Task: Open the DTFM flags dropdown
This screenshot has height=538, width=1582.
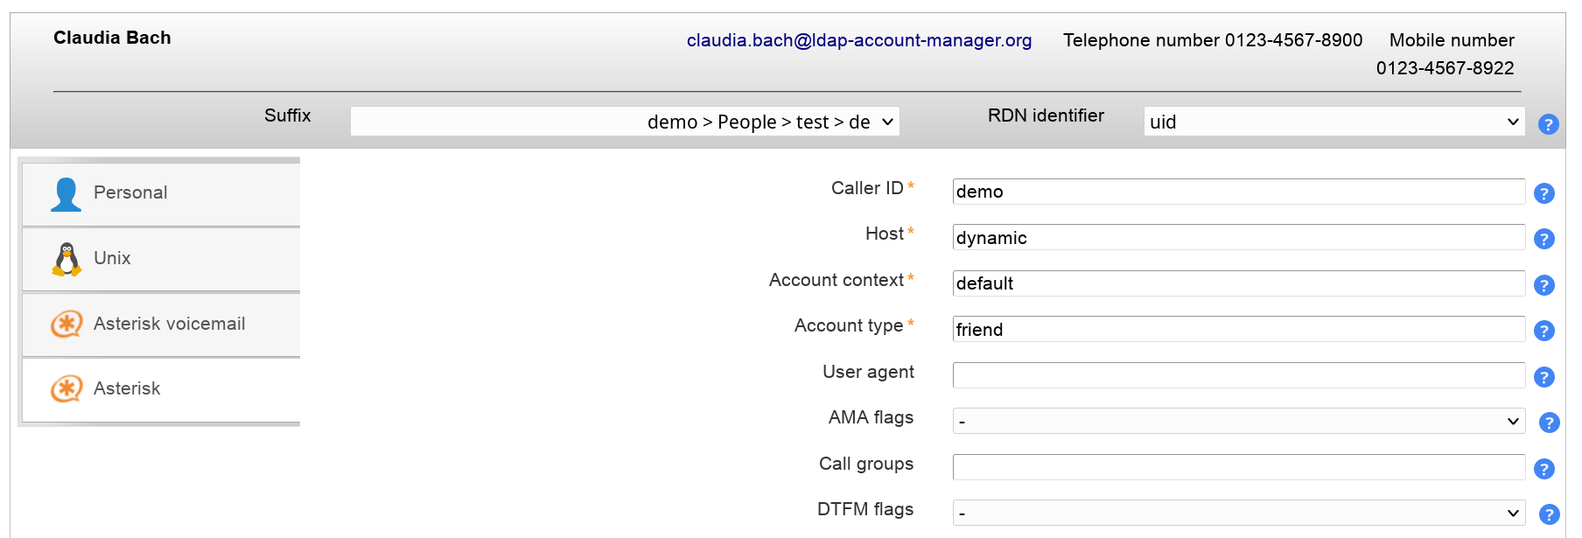Action: point(1238,513)
